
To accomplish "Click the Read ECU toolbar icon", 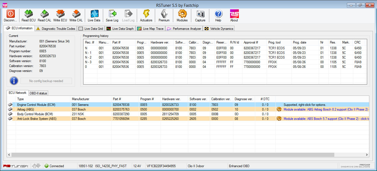I will tap(28, 14).
